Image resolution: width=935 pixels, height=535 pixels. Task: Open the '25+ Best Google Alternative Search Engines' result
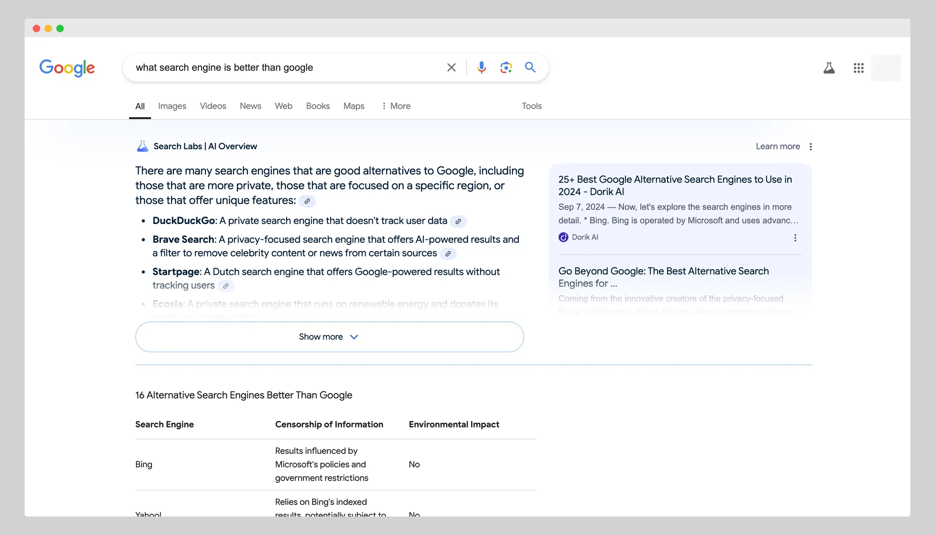tap(675, 185)
